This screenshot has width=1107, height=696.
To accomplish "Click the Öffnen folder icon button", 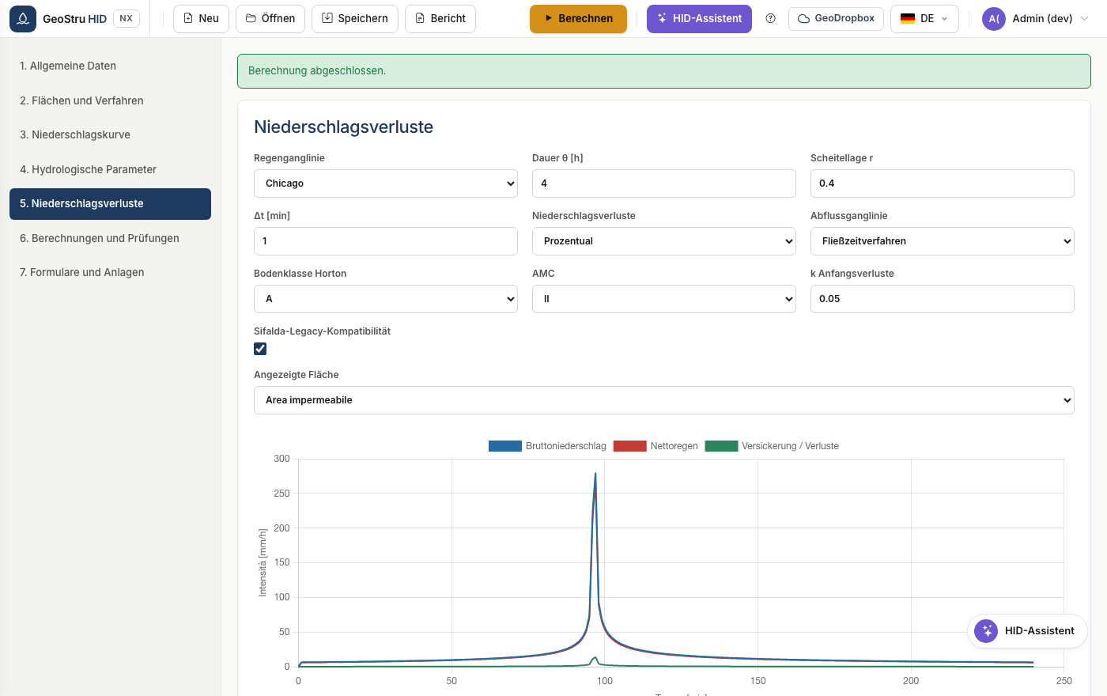I will (x=270, y=18).
